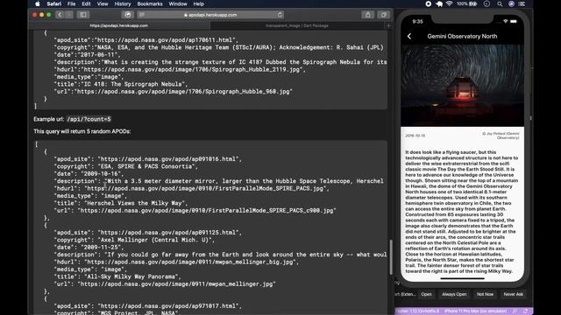
Task: Add a new Safari tab
Action: [388, 25]
